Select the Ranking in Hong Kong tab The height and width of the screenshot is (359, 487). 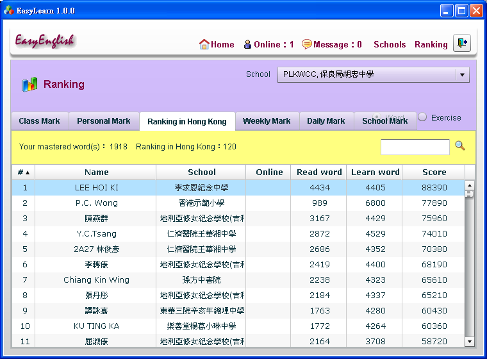[187, 121]
